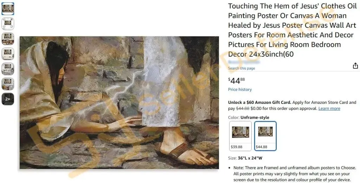Click the blurred brand store link under title
This screenshot has width=360, height=183.
pos(244,62)
